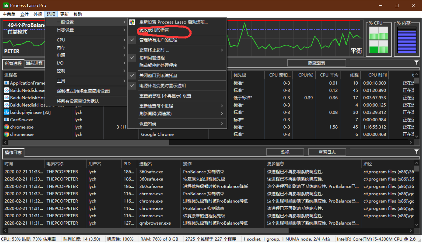Click the ApplicationFrame process icon
This screenshot has width=422, height=243.
pos(6,83)
